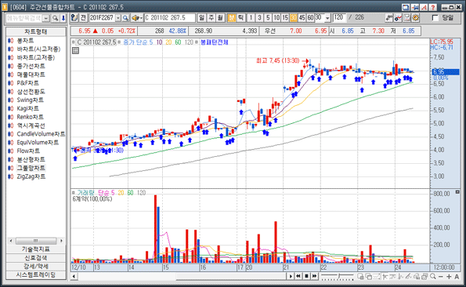Select the 5-minute interval button
This screenshot has height=287, width=466.
click(268, 18)
